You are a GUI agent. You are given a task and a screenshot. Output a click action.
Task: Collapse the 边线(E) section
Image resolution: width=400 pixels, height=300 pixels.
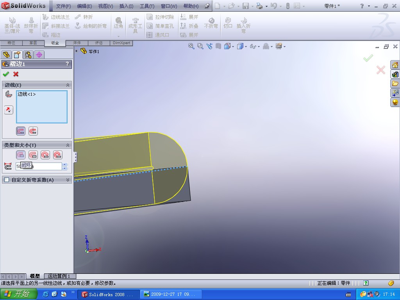point(68,85)
